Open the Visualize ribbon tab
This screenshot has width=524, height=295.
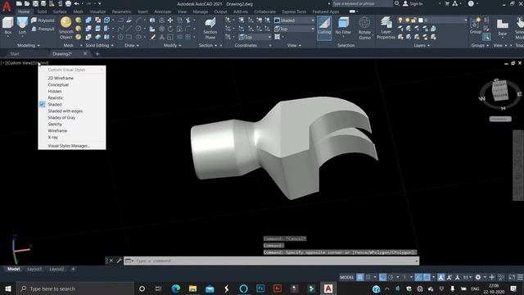pyautogui.click(x=97, y=11)
